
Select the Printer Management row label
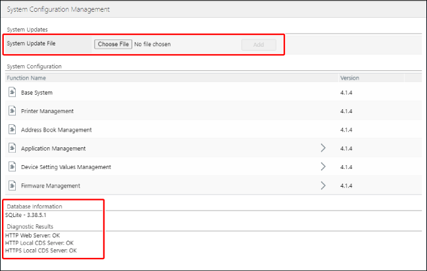[x=47, y=111]
